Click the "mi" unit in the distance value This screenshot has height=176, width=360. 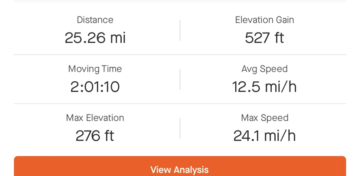(118, 38)
